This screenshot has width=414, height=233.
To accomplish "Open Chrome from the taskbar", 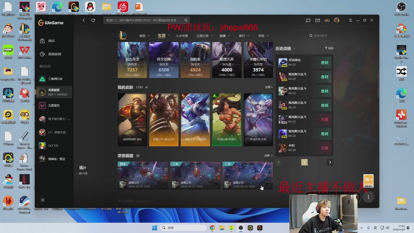I will [212, 228].
